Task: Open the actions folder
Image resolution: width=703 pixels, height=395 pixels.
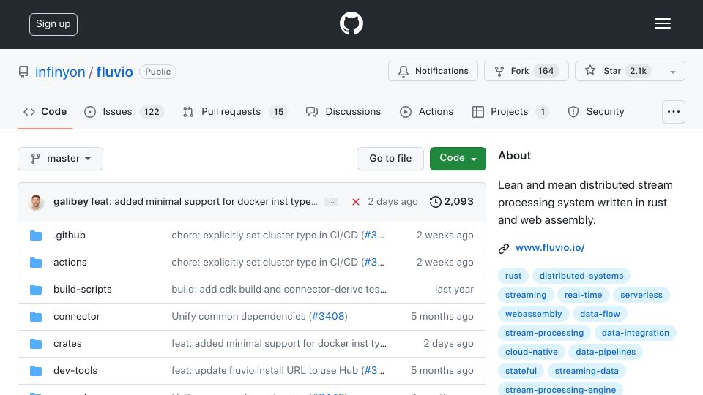Action: pyautogui.click(x=70, y=263)
